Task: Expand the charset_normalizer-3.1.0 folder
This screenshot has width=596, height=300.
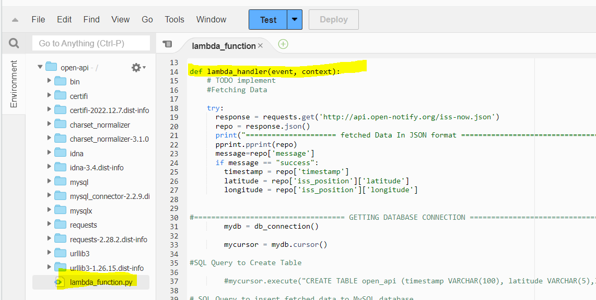Action: point(49,138)
